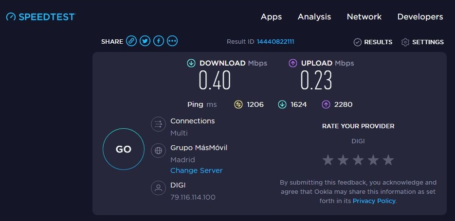Open the Settings page
Screen dimensions: 455x221
tap(422, 42)
